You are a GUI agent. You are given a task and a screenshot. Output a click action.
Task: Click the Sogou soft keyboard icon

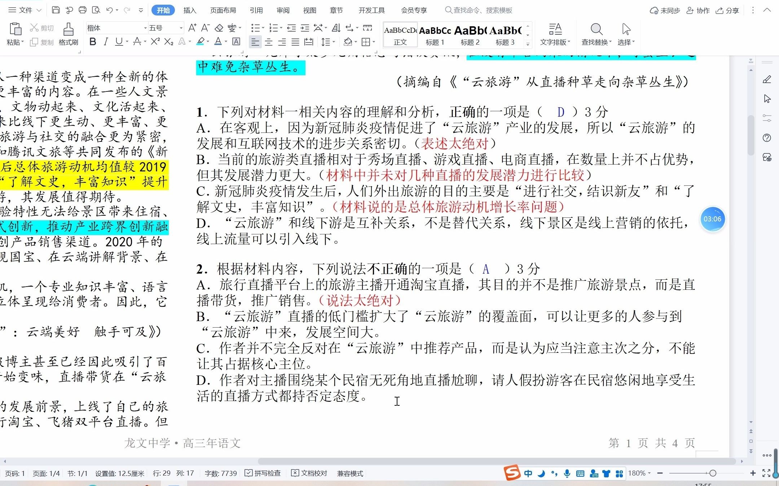(580, 473)
